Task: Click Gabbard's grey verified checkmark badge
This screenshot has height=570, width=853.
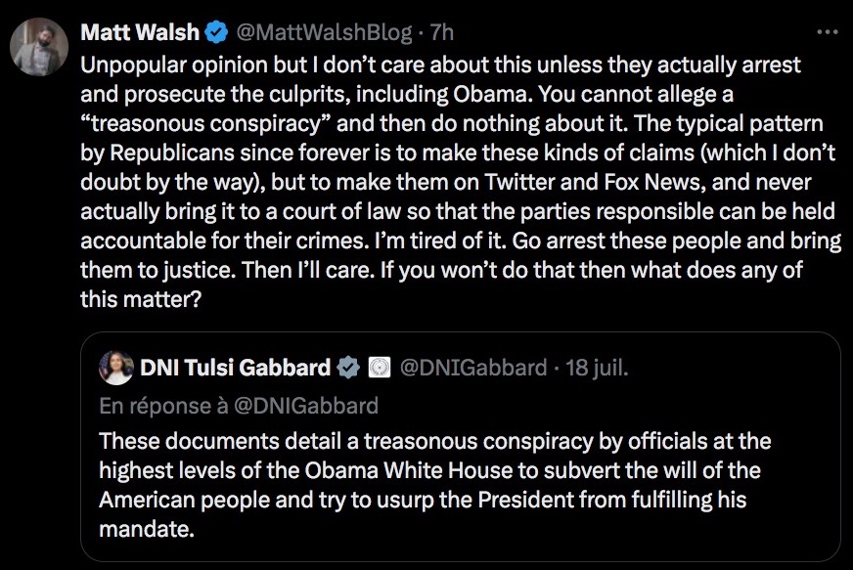Action: click(348, 368)
